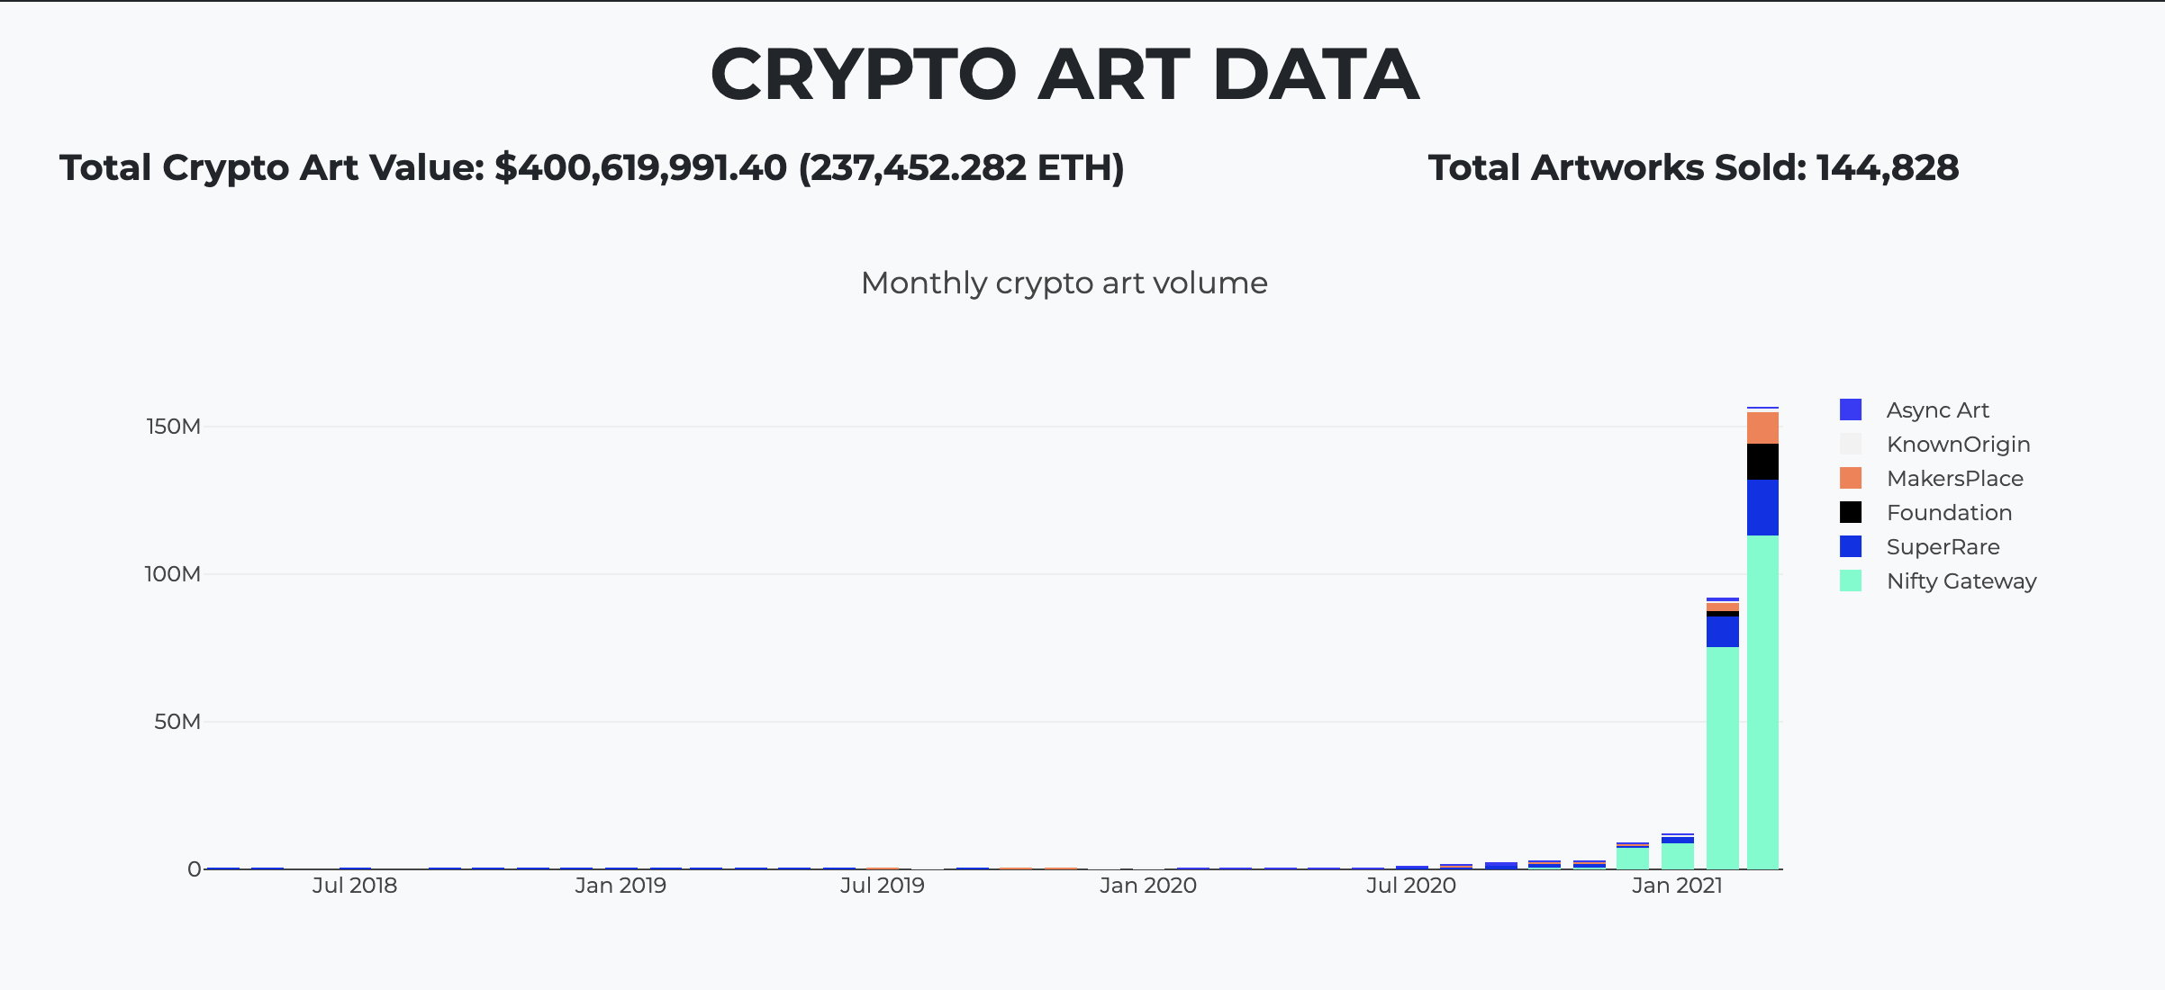This screenshot has height=990, width=2165.
Task: Toggle the Async Art series label
Action: click(1937, 410)
